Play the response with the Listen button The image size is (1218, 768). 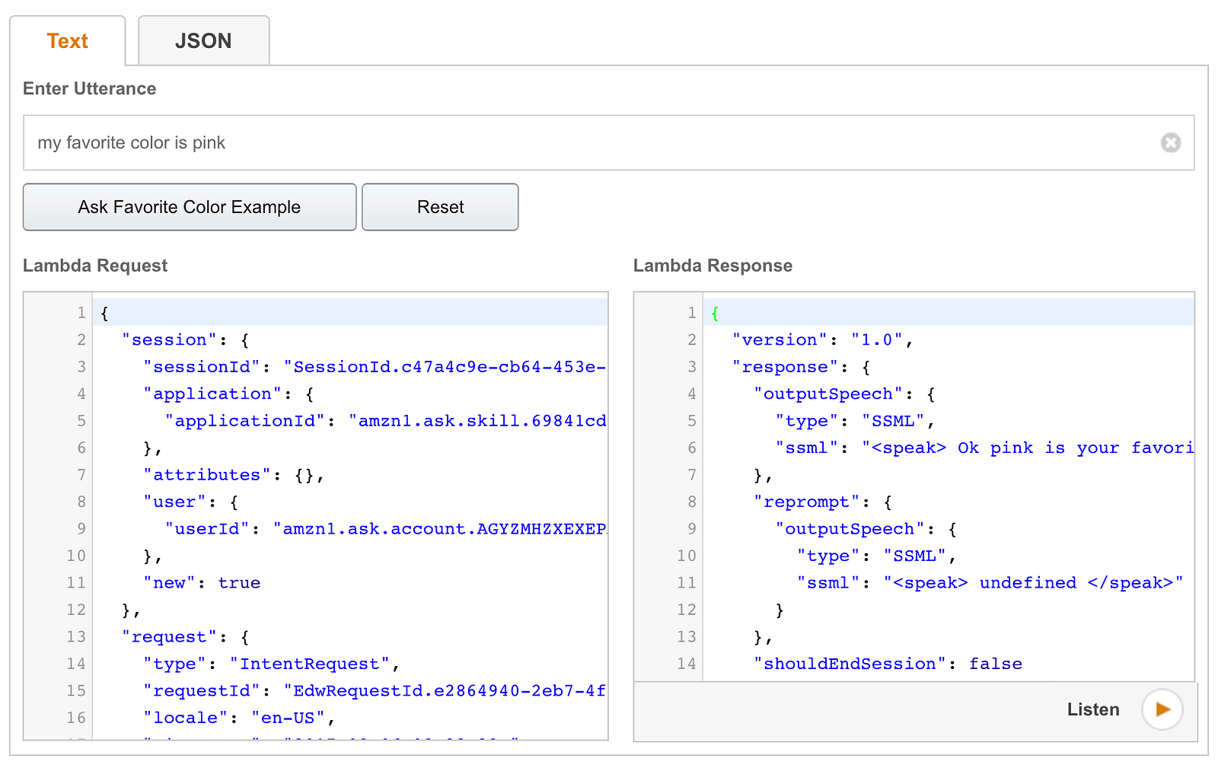[x=1162, y=709]
